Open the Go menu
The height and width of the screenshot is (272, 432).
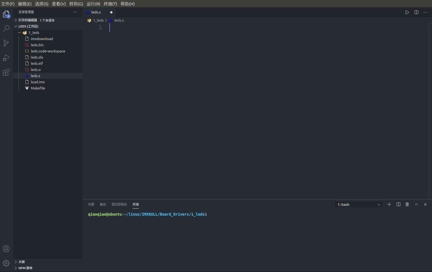click(76, 4)
